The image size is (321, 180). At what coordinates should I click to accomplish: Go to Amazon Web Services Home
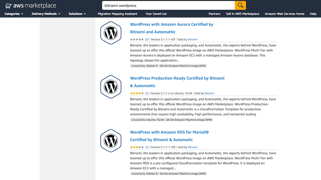click(285, 14)
